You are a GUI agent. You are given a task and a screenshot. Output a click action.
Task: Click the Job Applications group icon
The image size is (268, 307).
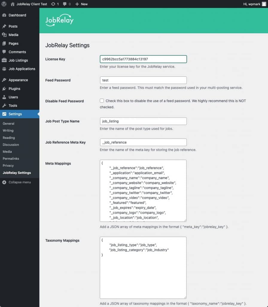click(4, 69)
